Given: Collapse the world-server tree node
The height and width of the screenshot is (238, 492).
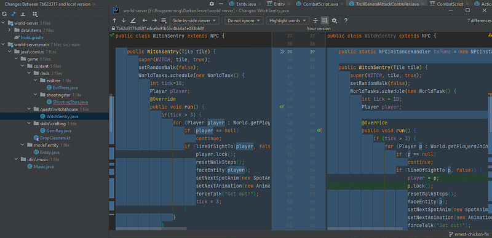Looking at the screenshot, I should click(4, 23).
